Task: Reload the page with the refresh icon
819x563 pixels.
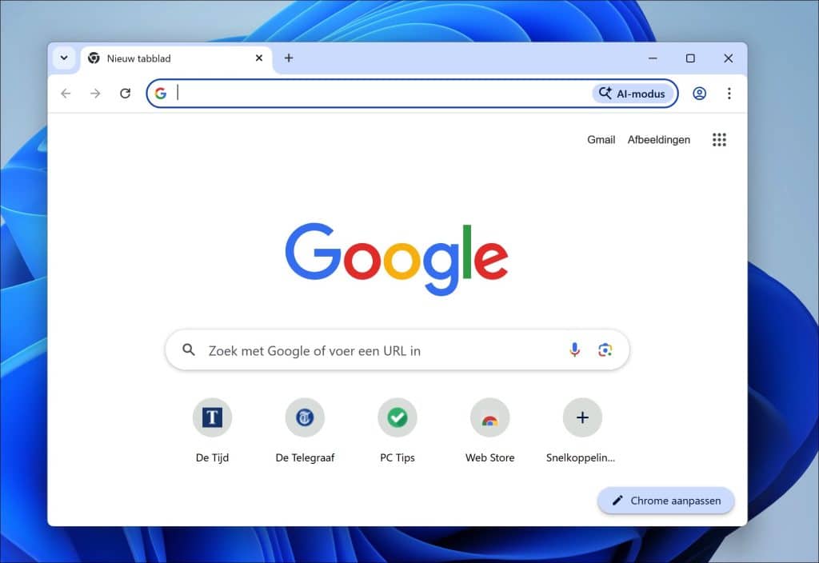Action: click(x=125, y=93)
